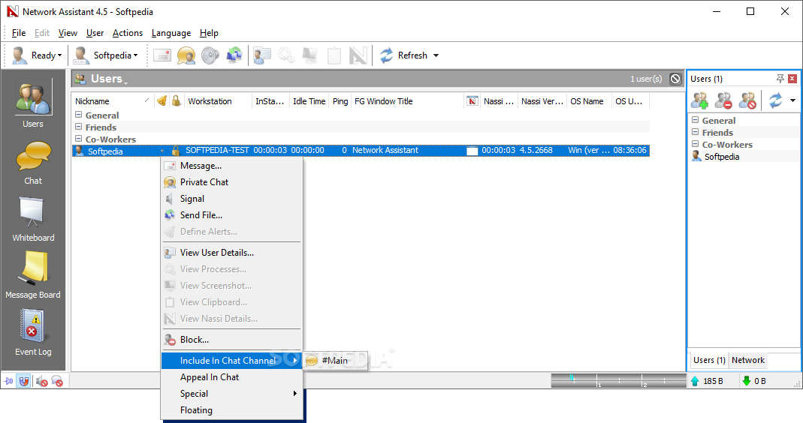
Task: Click the view user details toolbar icon
Action: tap(261, 55)
